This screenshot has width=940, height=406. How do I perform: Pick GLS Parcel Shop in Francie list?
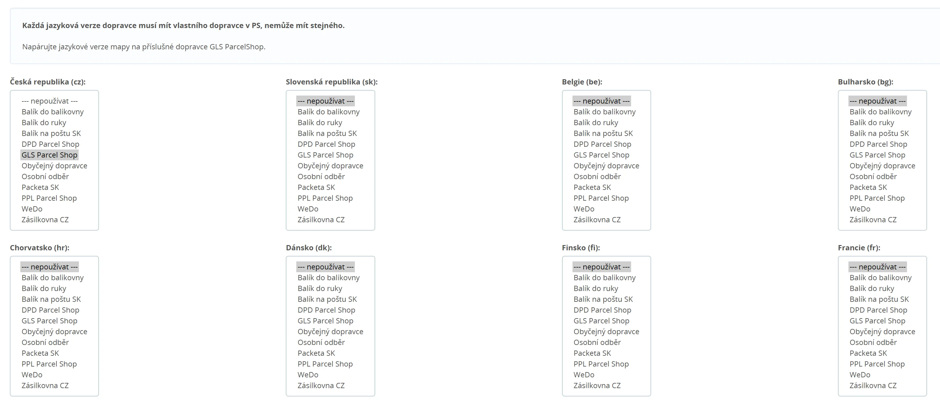pyautogui.click(x=877, y=321)
